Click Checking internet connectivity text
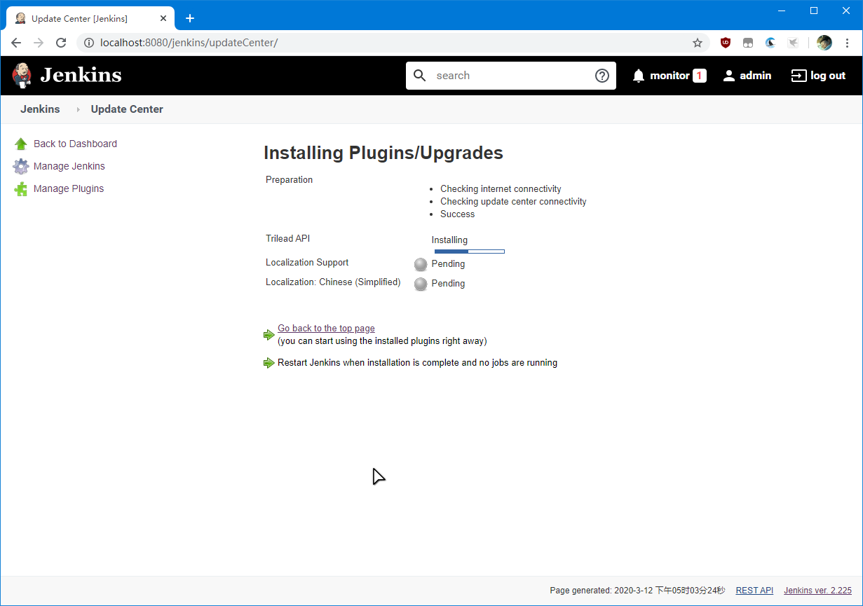Image resolution: width=863 pixels, height=606 pixels. [x=501, y=188]
